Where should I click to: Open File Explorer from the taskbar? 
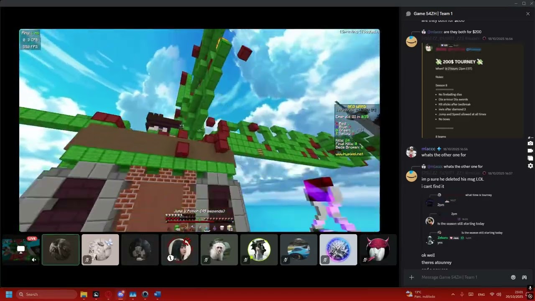pyautogui.click(x=84, y=294)
